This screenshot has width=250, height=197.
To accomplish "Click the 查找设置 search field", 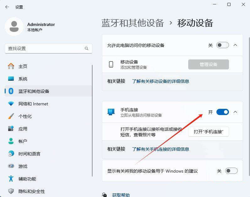I will [x=44, y=48].
